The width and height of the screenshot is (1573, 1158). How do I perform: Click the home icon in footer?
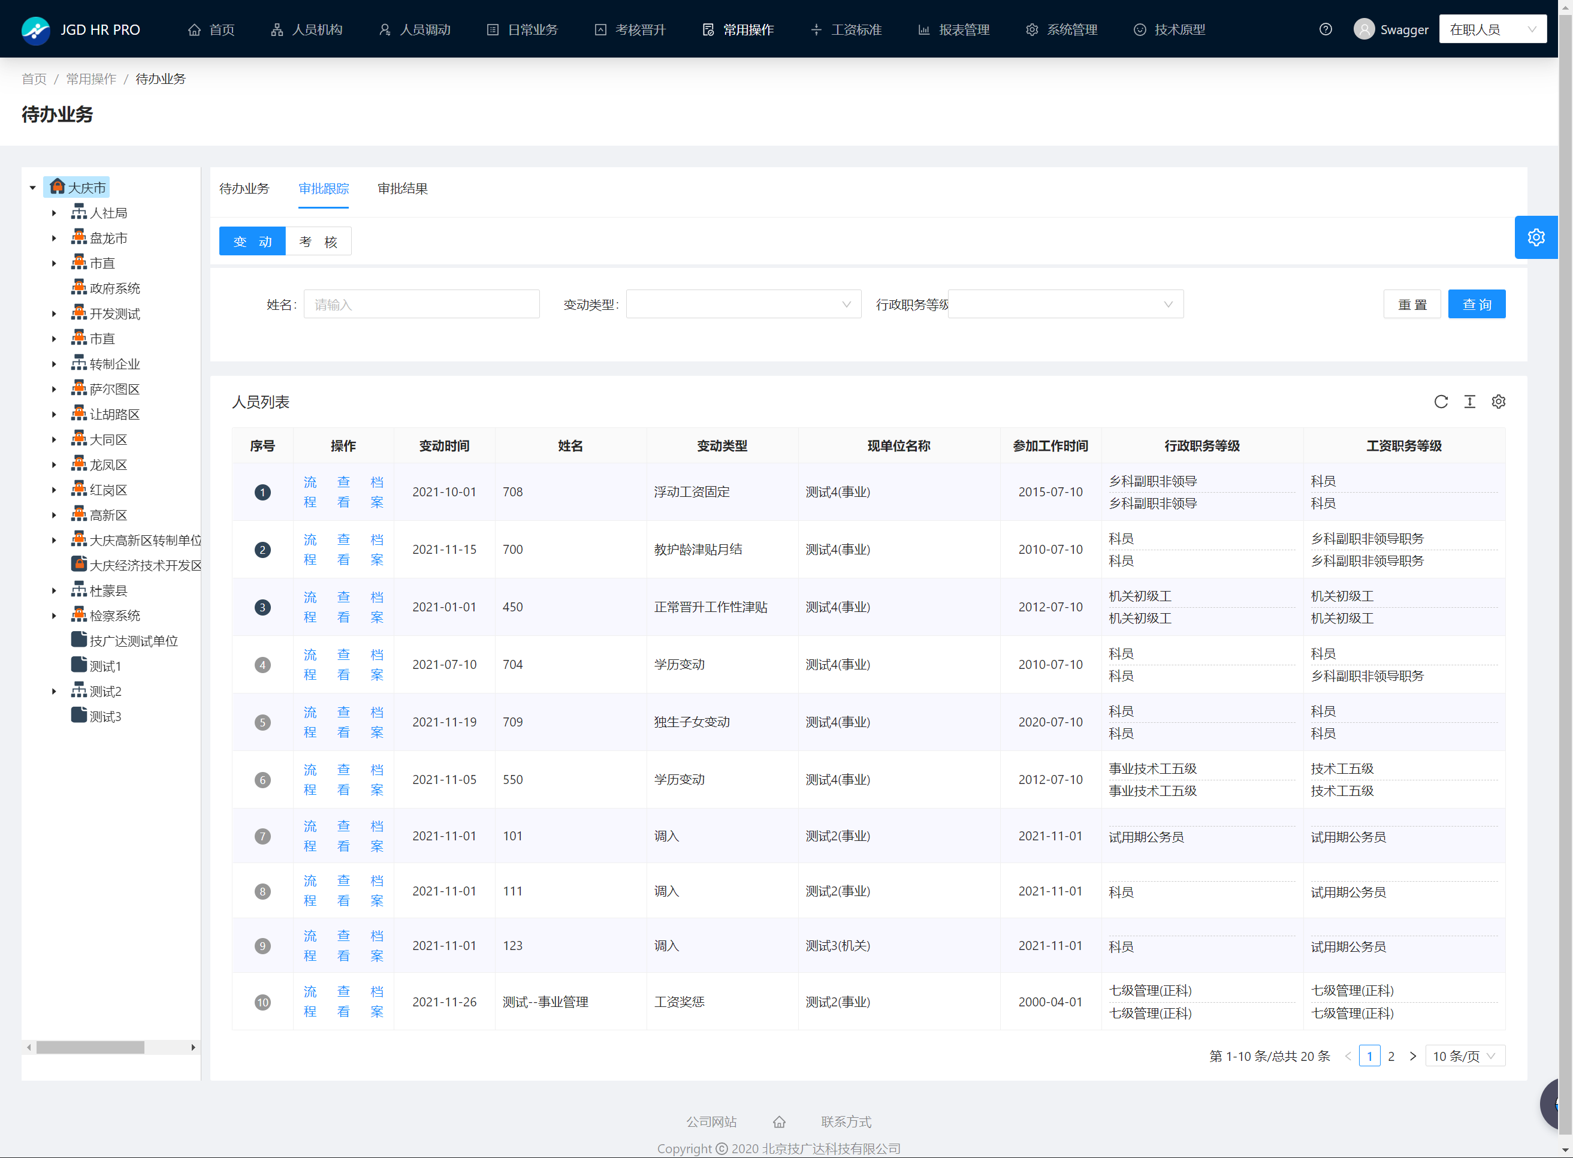pyautogui.click(x=779, y=1122)
